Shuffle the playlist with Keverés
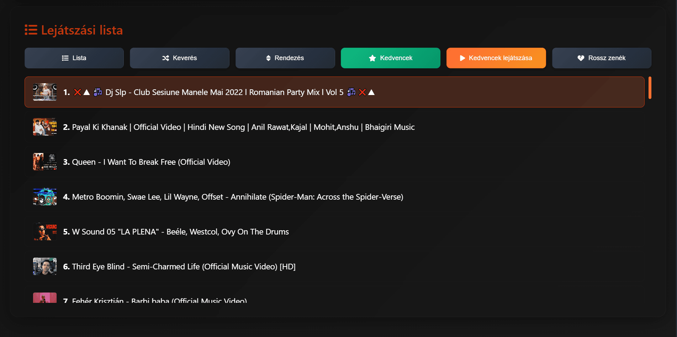Viewport: 677px width, 337px height. [x=179, y=58]
